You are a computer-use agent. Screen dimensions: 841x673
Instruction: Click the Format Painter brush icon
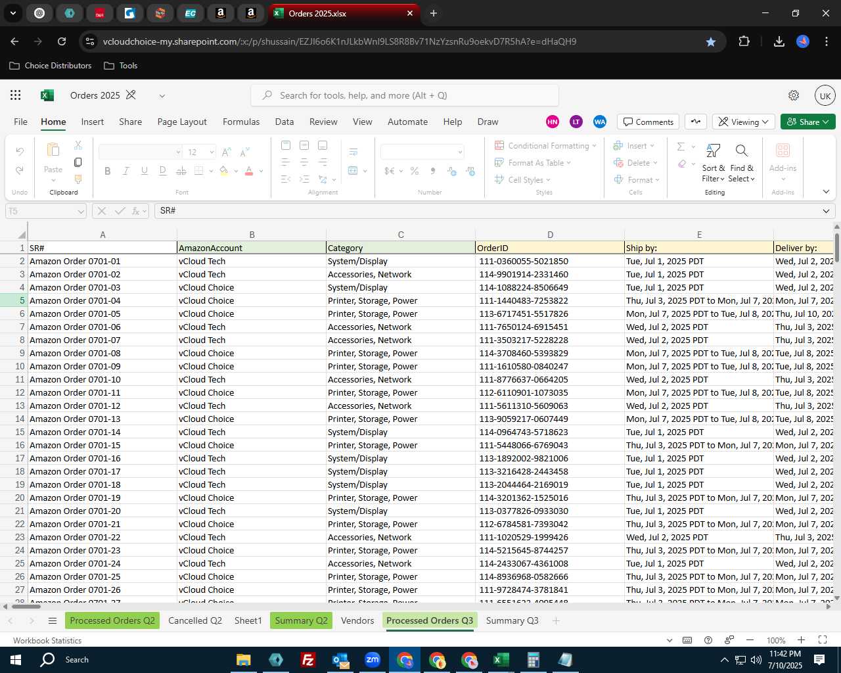point(78,179)
